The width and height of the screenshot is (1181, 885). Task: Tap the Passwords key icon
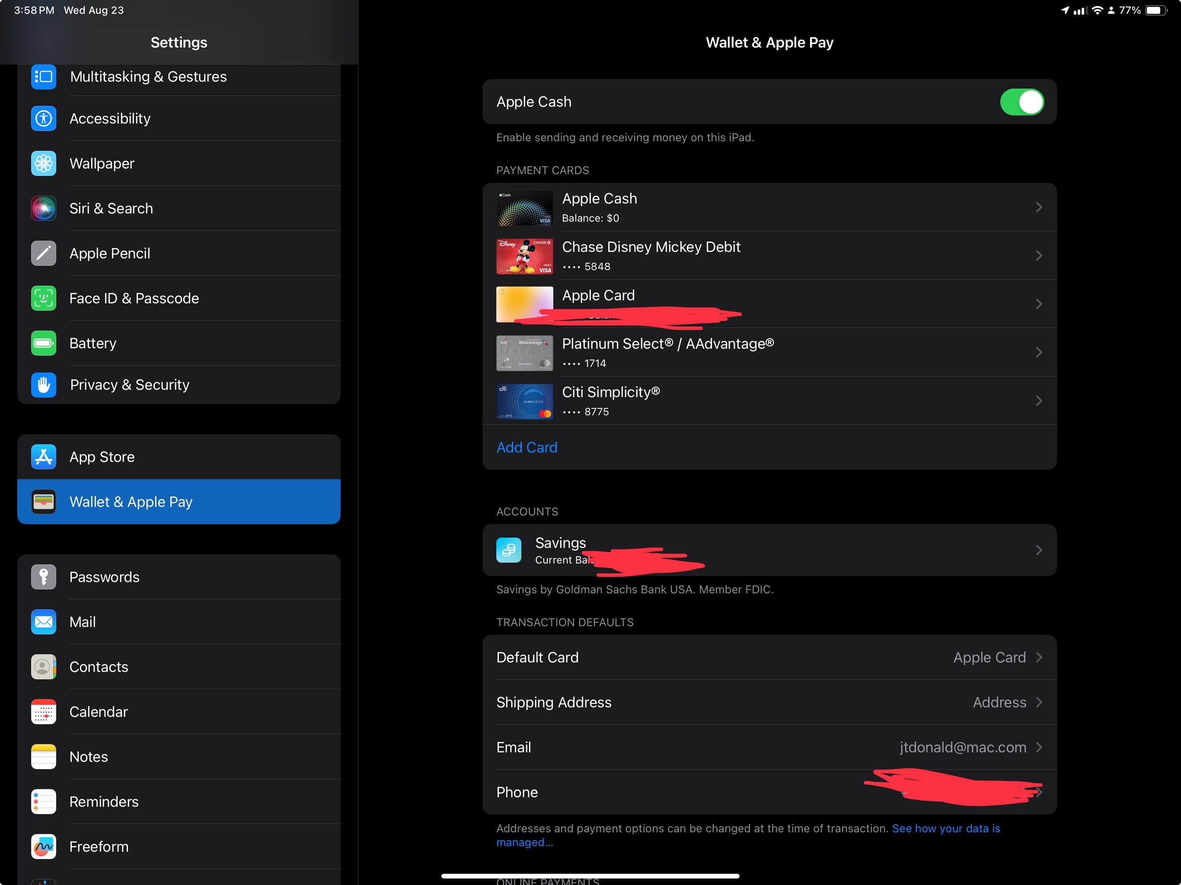pyautogui.click(x=43, y=577)
